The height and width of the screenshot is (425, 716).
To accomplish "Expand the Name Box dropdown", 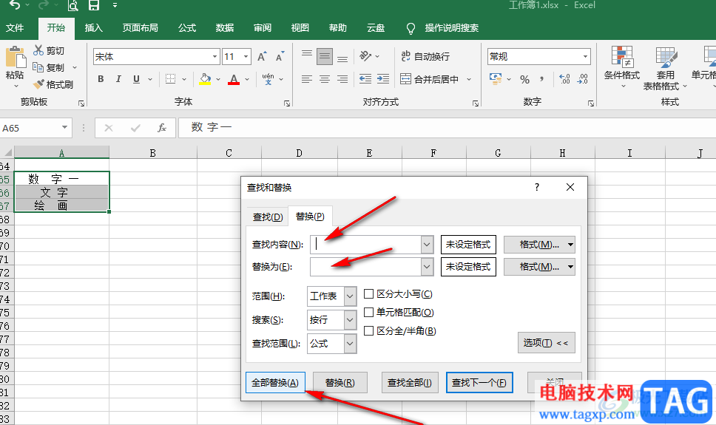I will pos(65,128).
